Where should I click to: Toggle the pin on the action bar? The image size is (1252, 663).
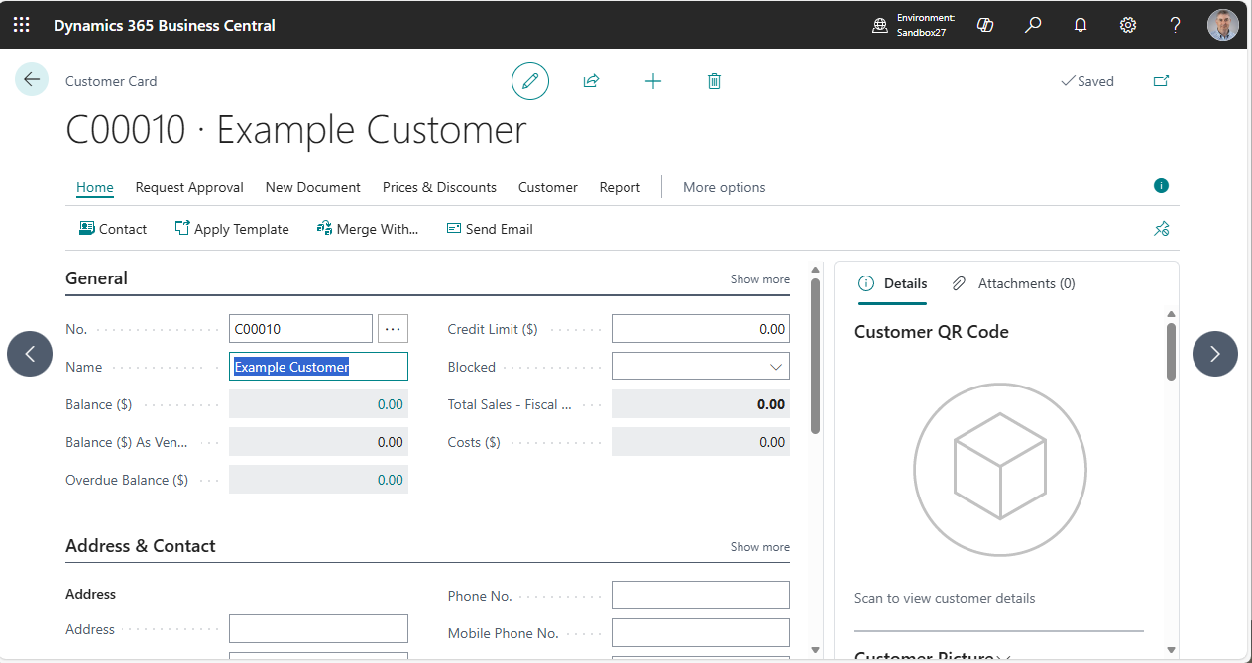[1161, 228]
